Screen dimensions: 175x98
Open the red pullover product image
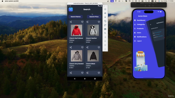pos(77,30)
